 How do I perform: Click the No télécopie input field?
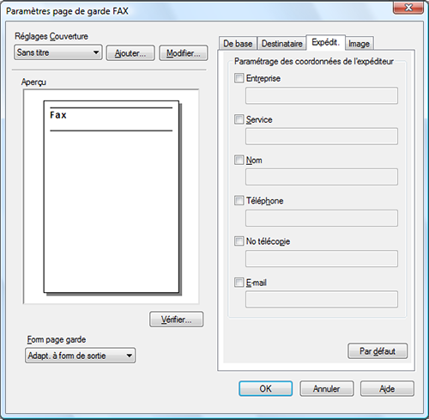pyautogui.click(x=322, y=259)
